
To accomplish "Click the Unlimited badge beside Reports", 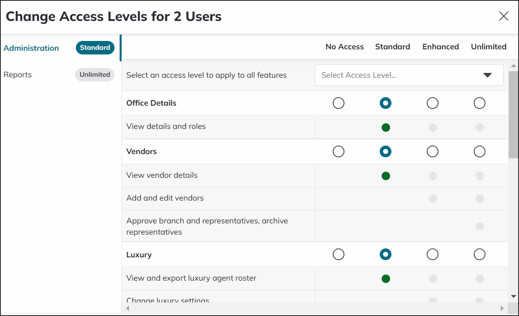I will pos(94,75).
